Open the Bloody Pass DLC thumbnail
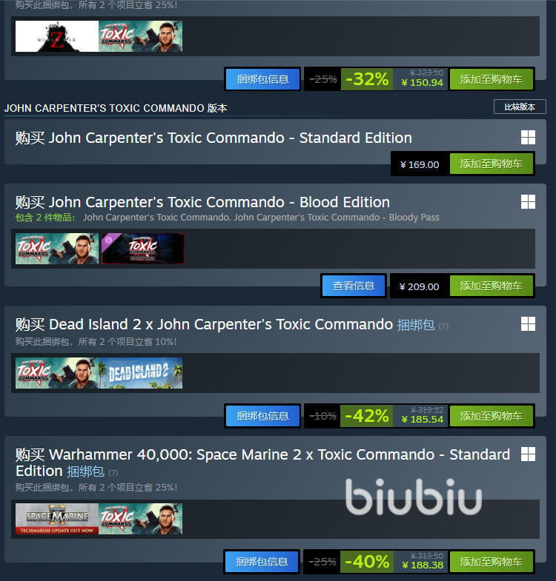Image resolution: width=556 pixels, height=581 pixels. pyautogui.click(x=142, y=249)
